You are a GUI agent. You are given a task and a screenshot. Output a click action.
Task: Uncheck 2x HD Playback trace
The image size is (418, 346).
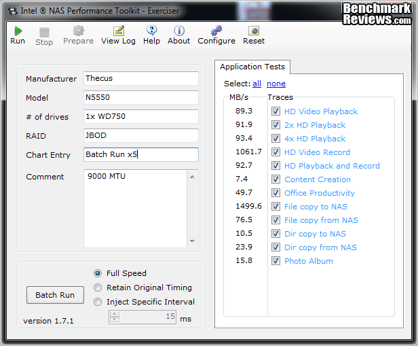tap(275, 124)
